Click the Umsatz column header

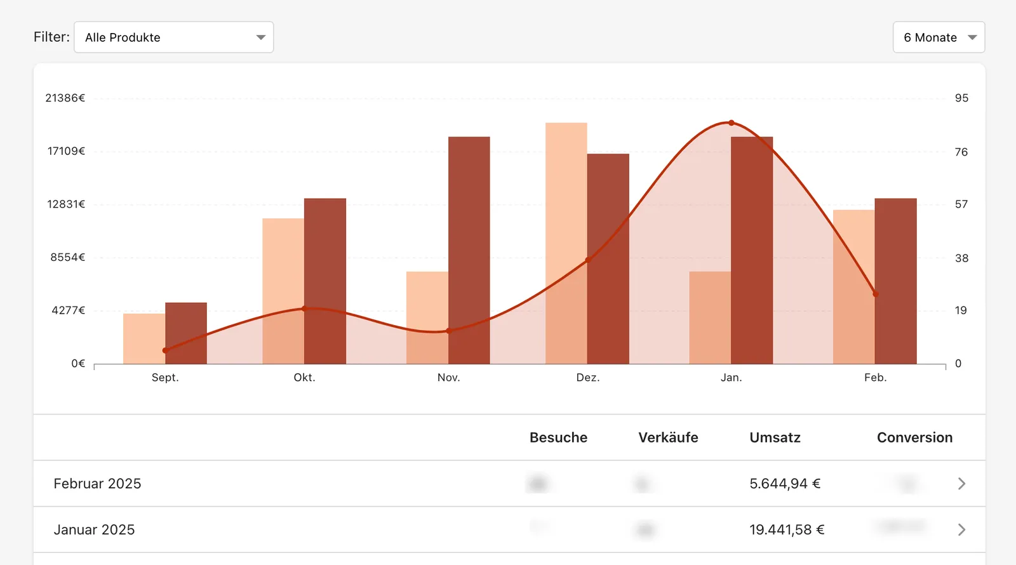point(775,437)
